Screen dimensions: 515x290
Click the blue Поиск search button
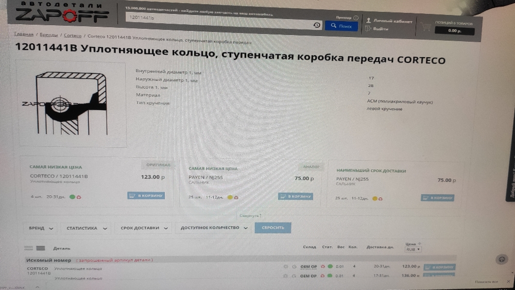tap(341, 26)
